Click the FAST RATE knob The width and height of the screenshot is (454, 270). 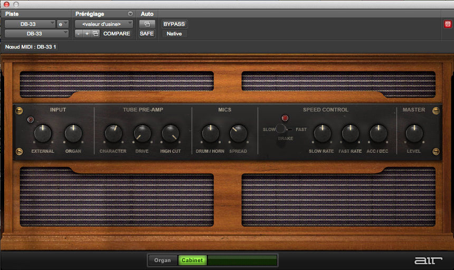click(x=351, y=134)
